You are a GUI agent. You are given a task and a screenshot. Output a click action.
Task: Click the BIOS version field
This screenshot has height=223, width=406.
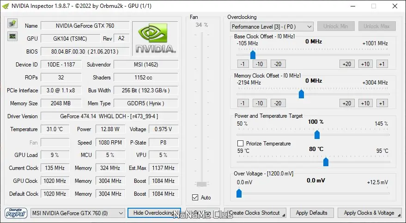pyautogui.click(x=85, y=52)
